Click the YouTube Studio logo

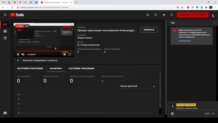coord(17,15)
